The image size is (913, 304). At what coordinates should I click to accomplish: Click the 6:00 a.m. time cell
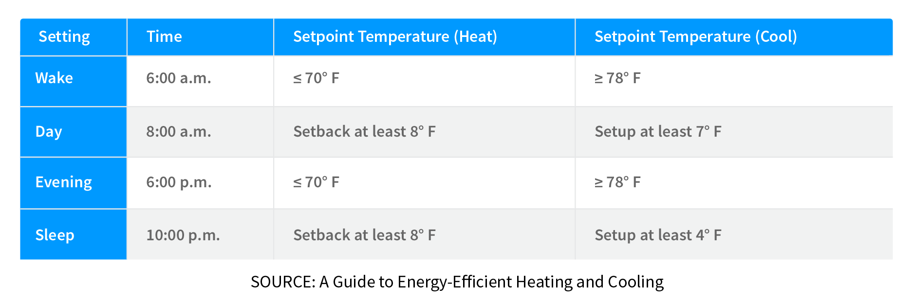(179, 78)
